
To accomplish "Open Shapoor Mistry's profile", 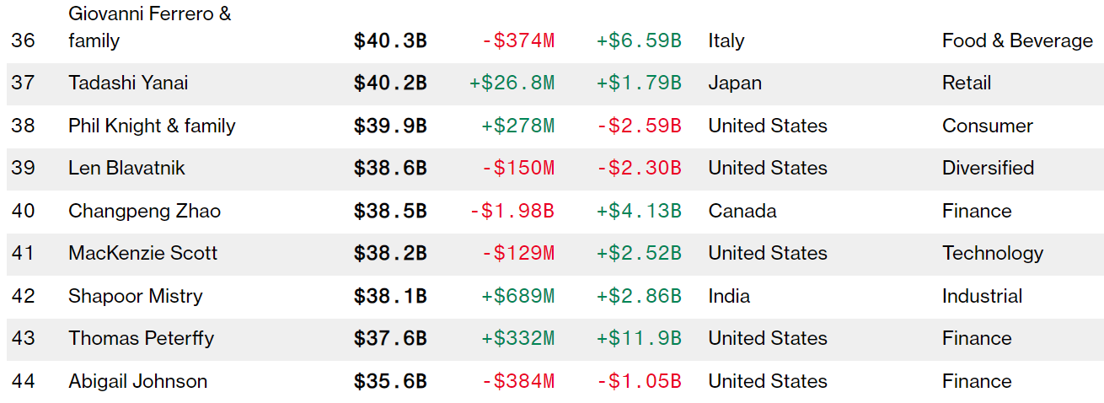I will click(135, 296).
